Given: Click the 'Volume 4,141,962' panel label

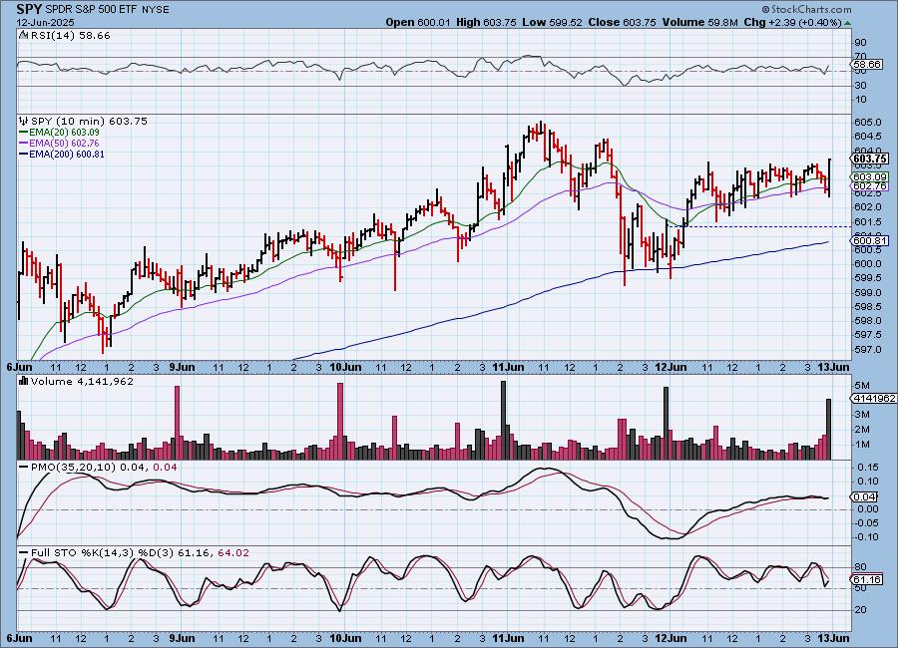Looking at the screenshot, I should point(82,381).
